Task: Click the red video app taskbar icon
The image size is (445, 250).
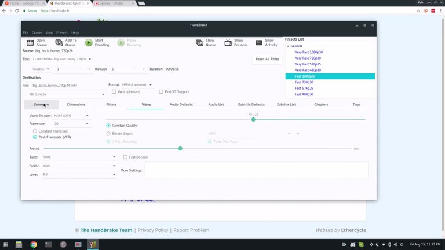Action: pyautogui.click(x=78, y=244)
